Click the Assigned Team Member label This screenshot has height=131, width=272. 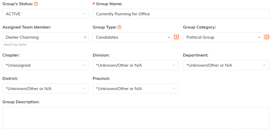coord(27,27)
